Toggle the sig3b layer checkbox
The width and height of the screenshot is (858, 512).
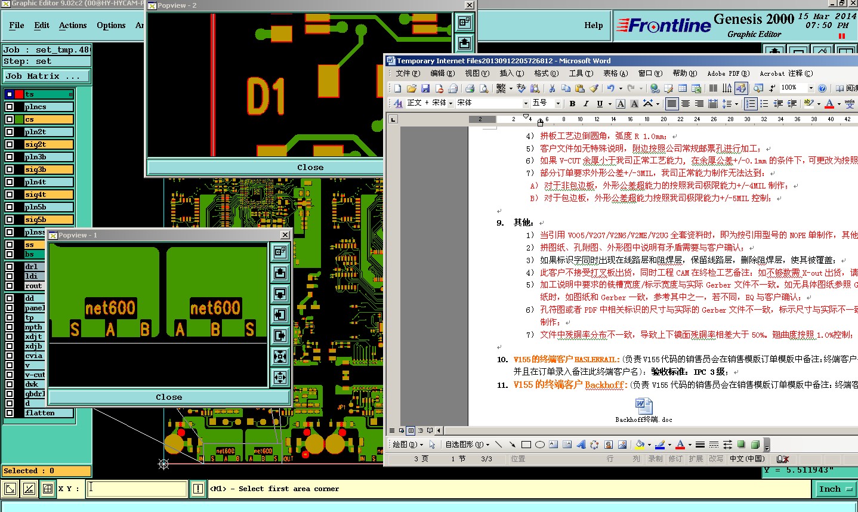pyautogui.click(x=10, y=169)
